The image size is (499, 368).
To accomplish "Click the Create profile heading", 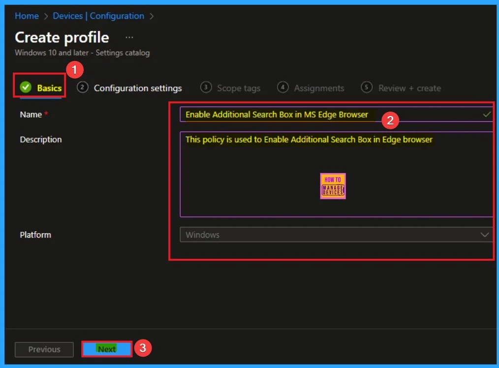I will click(x=62, y=37).
